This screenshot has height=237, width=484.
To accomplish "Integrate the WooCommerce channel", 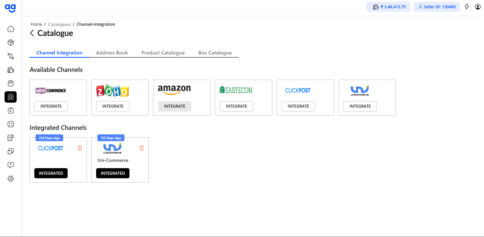I will (51, 106).
